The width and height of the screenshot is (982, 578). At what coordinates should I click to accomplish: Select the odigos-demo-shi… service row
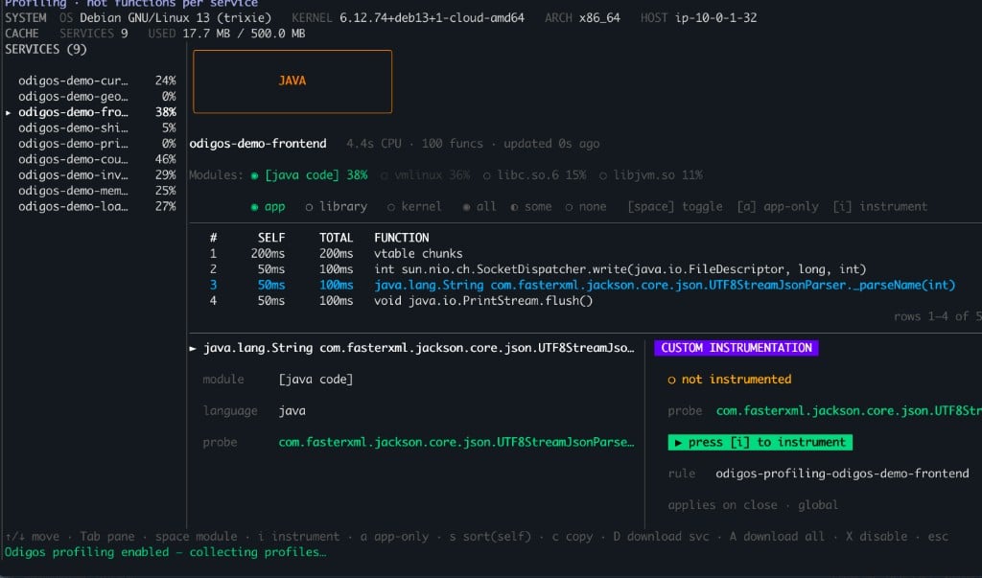tap(97, 127)
